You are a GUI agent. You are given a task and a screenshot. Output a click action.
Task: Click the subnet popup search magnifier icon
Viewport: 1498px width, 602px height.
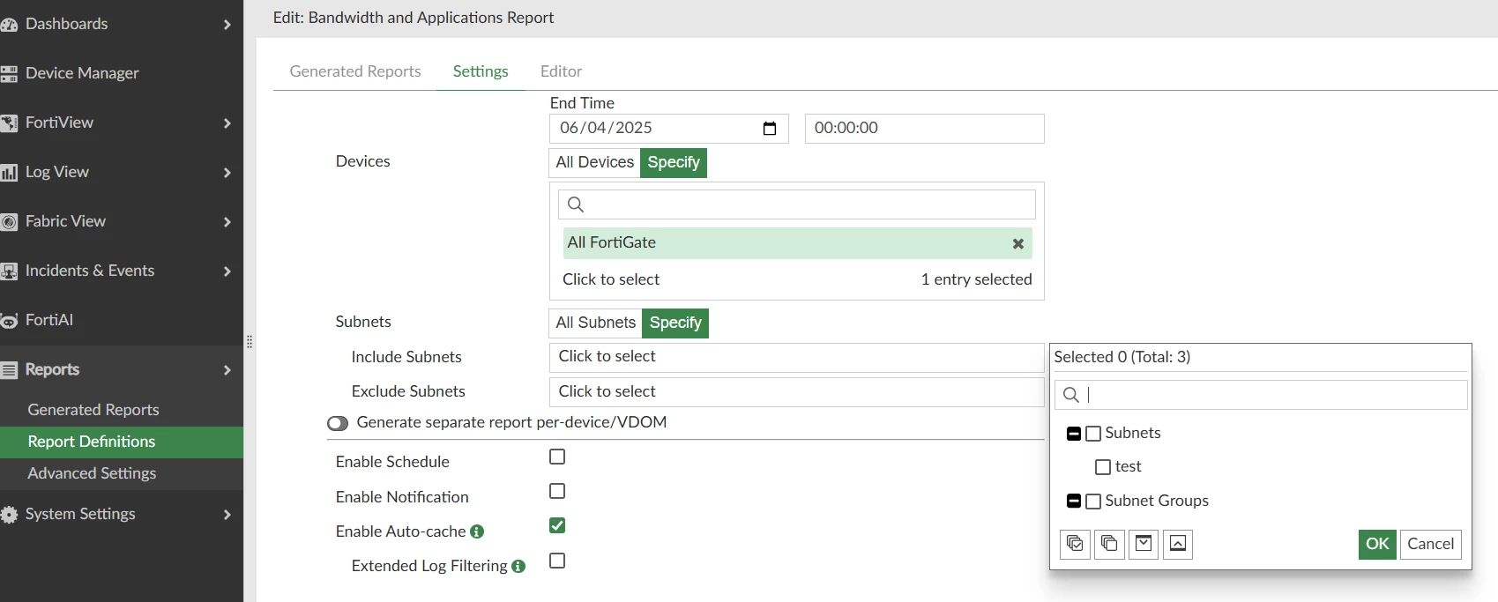click(1070, 395)
